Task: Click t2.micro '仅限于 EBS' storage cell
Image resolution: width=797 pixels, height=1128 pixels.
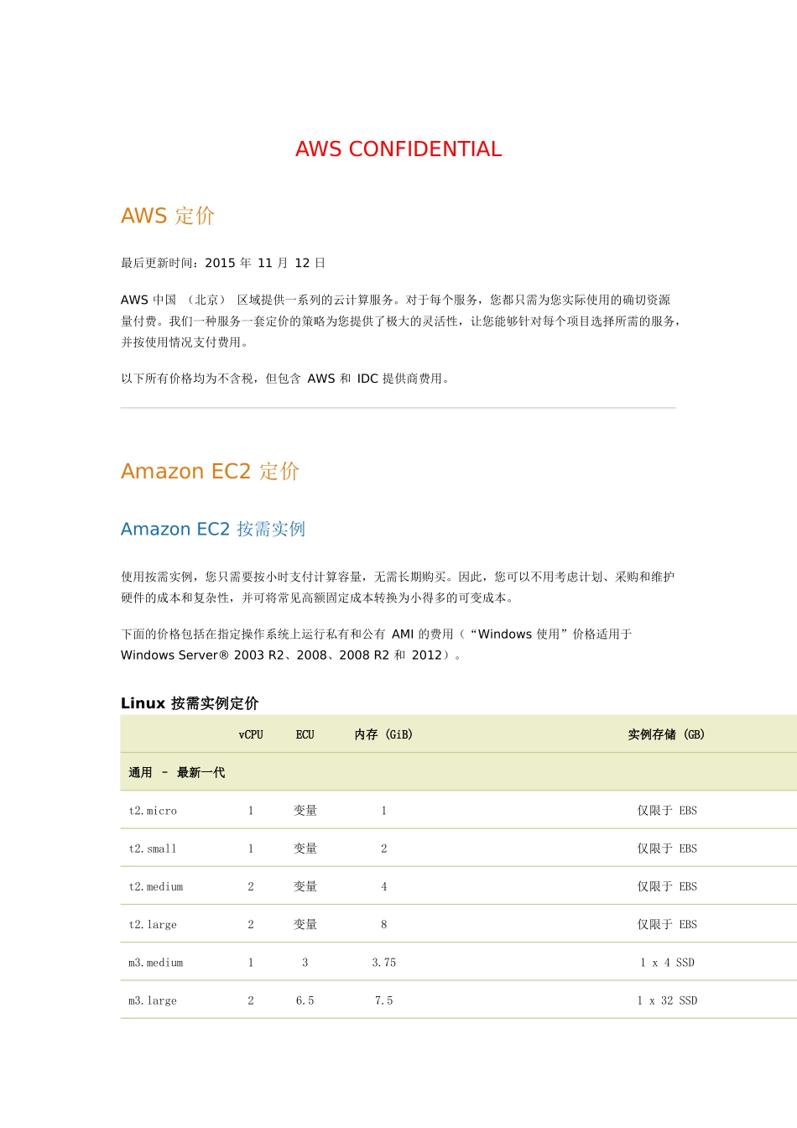Action: coord(667,811)
